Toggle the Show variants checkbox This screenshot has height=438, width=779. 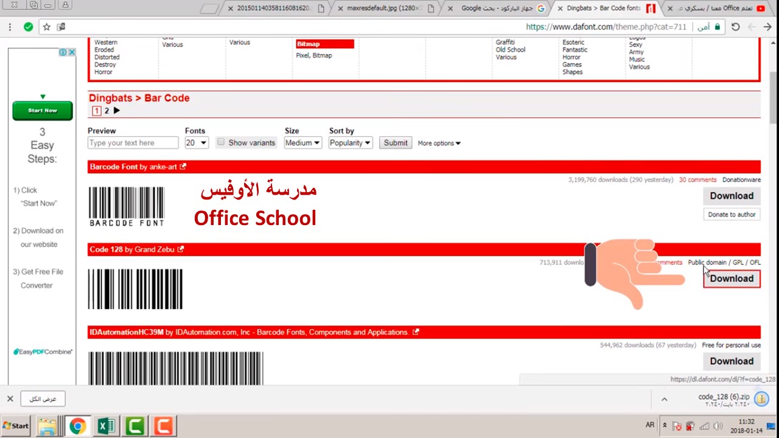pos(221,142)
